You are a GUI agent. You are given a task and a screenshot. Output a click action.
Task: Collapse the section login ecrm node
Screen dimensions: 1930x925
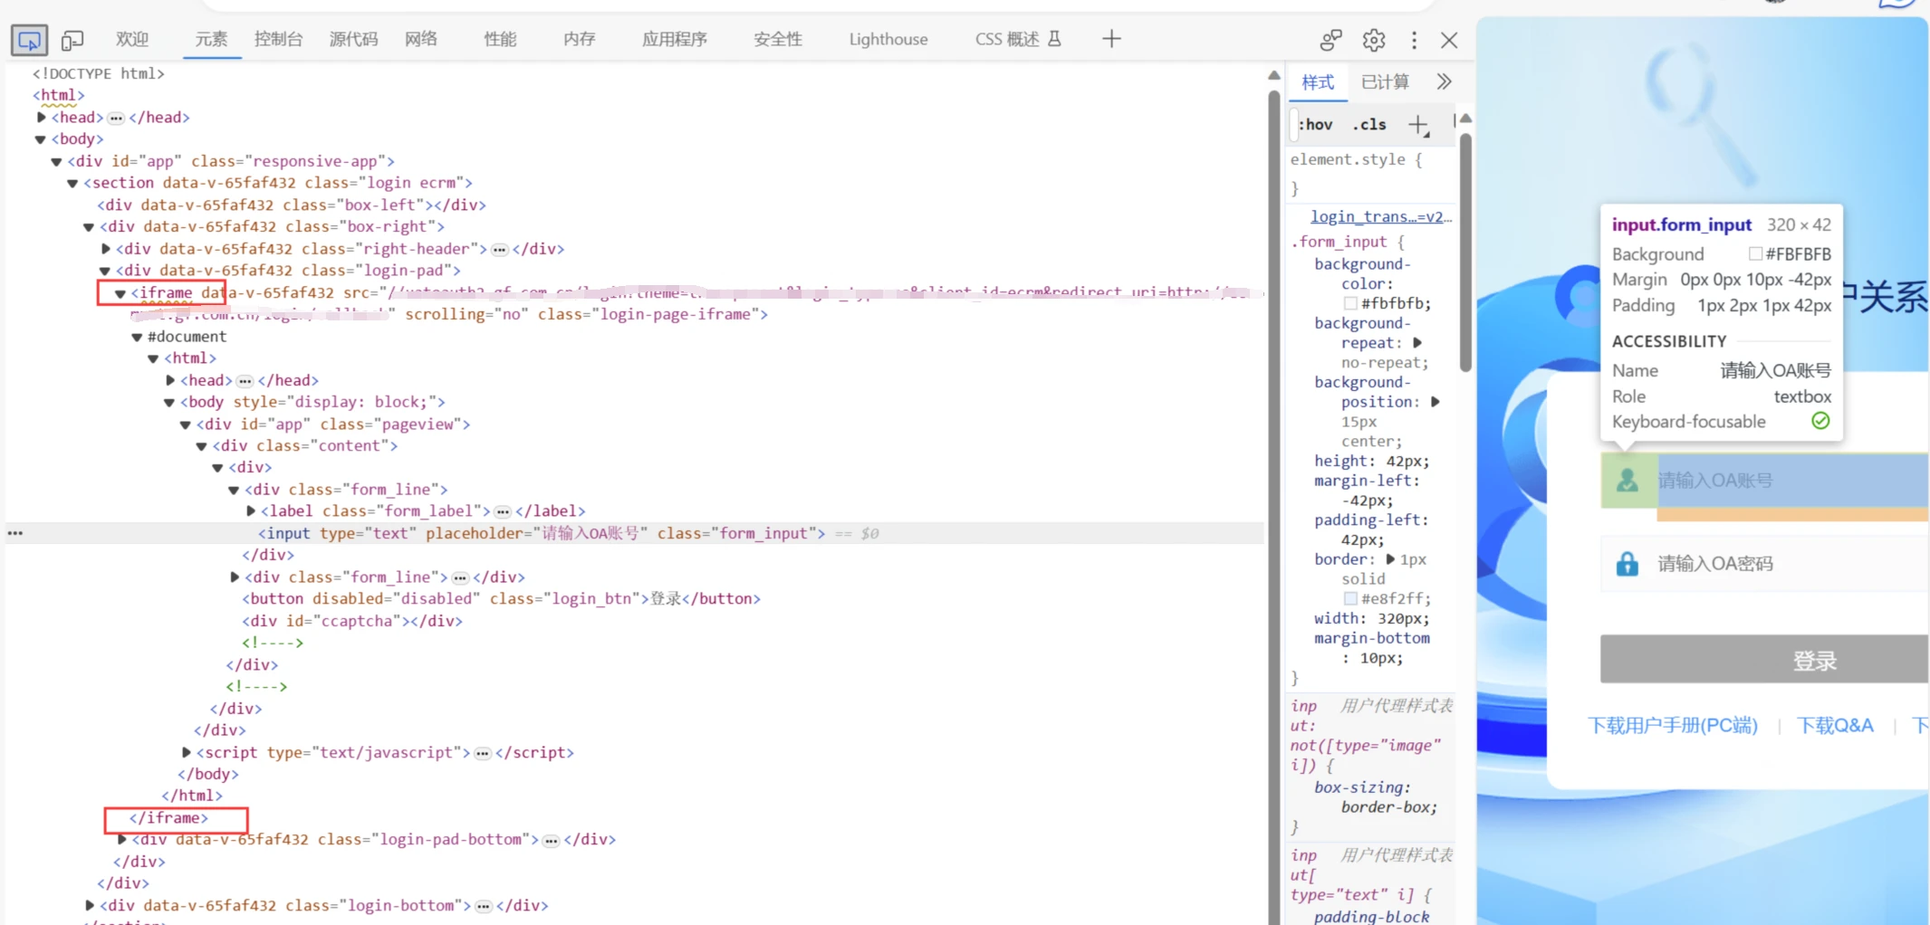[x=73, y=184]
